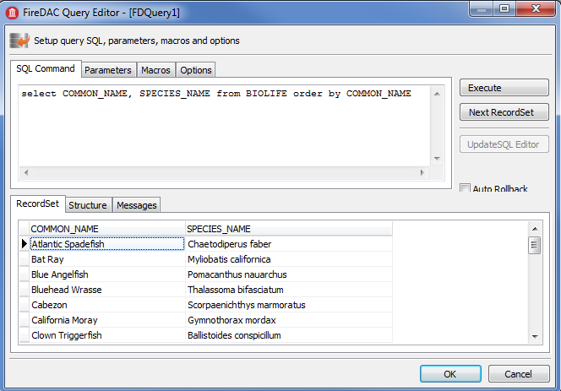Open the Macros tab
Viewport: 561px width, 391px height.
pyautogui.click(x=155, y=70)
